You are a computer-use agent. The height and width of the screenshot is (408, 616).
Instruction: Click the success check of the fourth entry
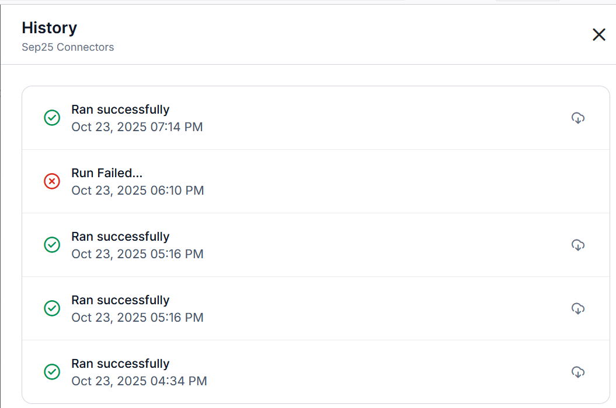(x=52, y=308)
